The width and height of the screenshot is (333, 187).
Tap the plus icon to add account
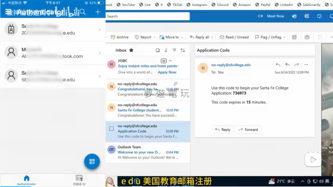98,12
